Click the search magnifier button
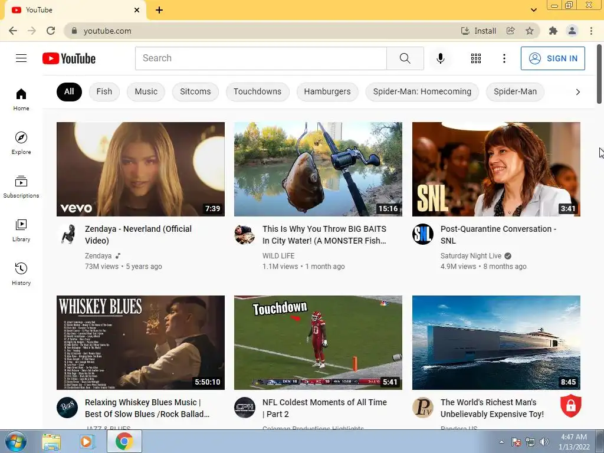Viewport: 604px width, 453px height. [405, 58]
